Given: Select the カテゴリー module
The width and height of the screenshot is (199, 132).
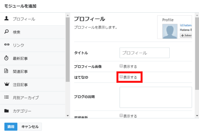Looking at the screenshot, I should [x=33, y=111].
